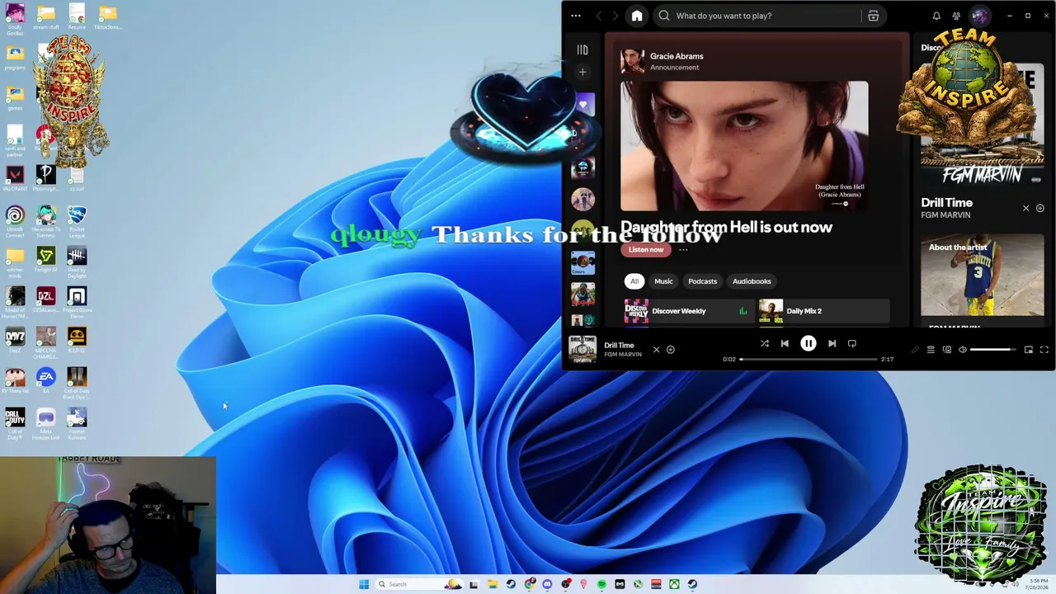Connect to a device icon

coord(947,350)
